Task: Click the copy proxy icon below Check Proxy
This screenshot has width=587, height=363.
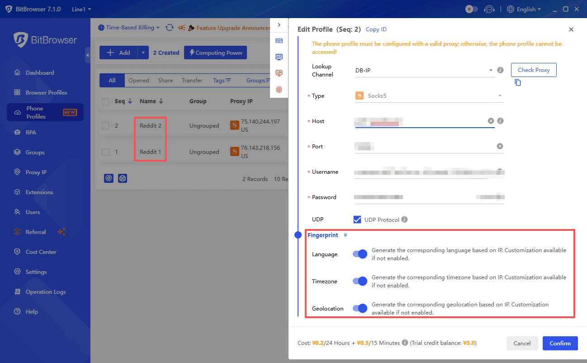Action: [518, 83]
